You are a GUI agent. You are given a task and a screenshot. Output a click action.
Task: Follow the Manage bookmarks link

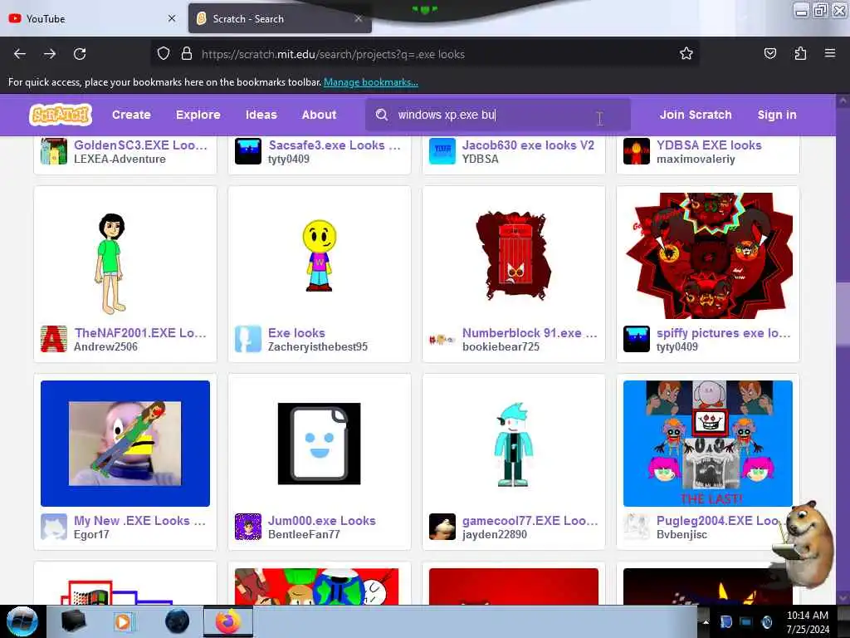(x=371, y=82)
